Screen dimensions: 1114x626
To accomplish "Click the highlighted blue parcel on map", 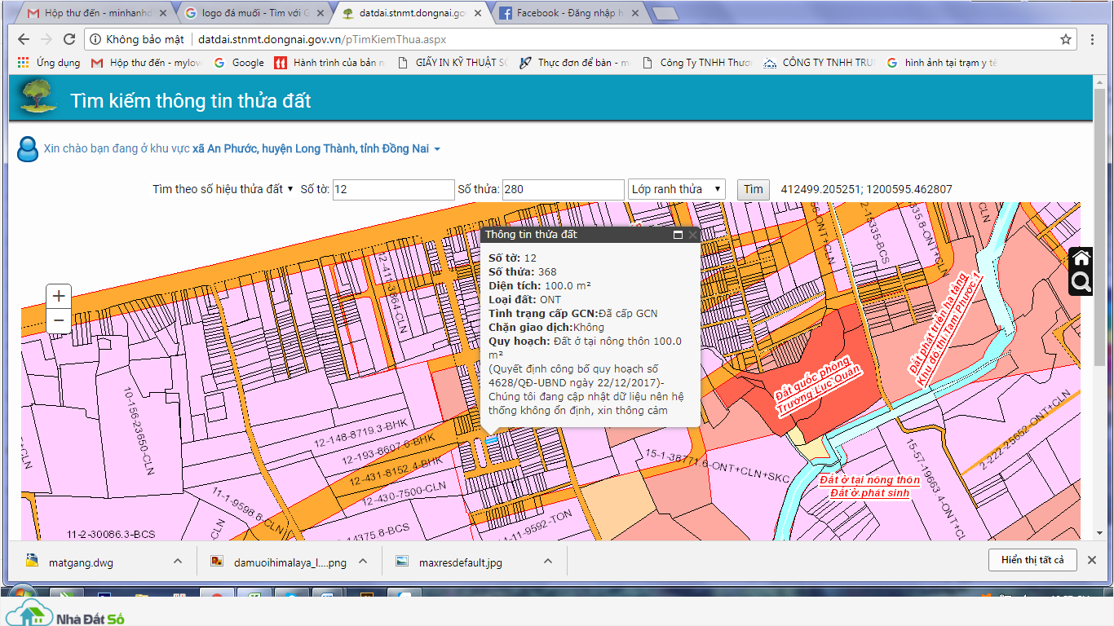I will (x=491, y=440).
